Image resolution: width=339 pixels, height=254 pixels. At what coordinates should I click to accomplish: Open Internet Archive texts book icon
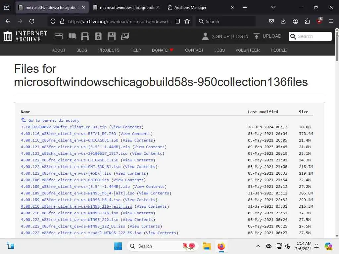(72, 36)
